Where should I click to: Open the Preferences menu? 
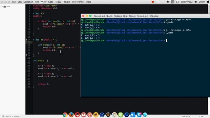(x=78, y=2)
